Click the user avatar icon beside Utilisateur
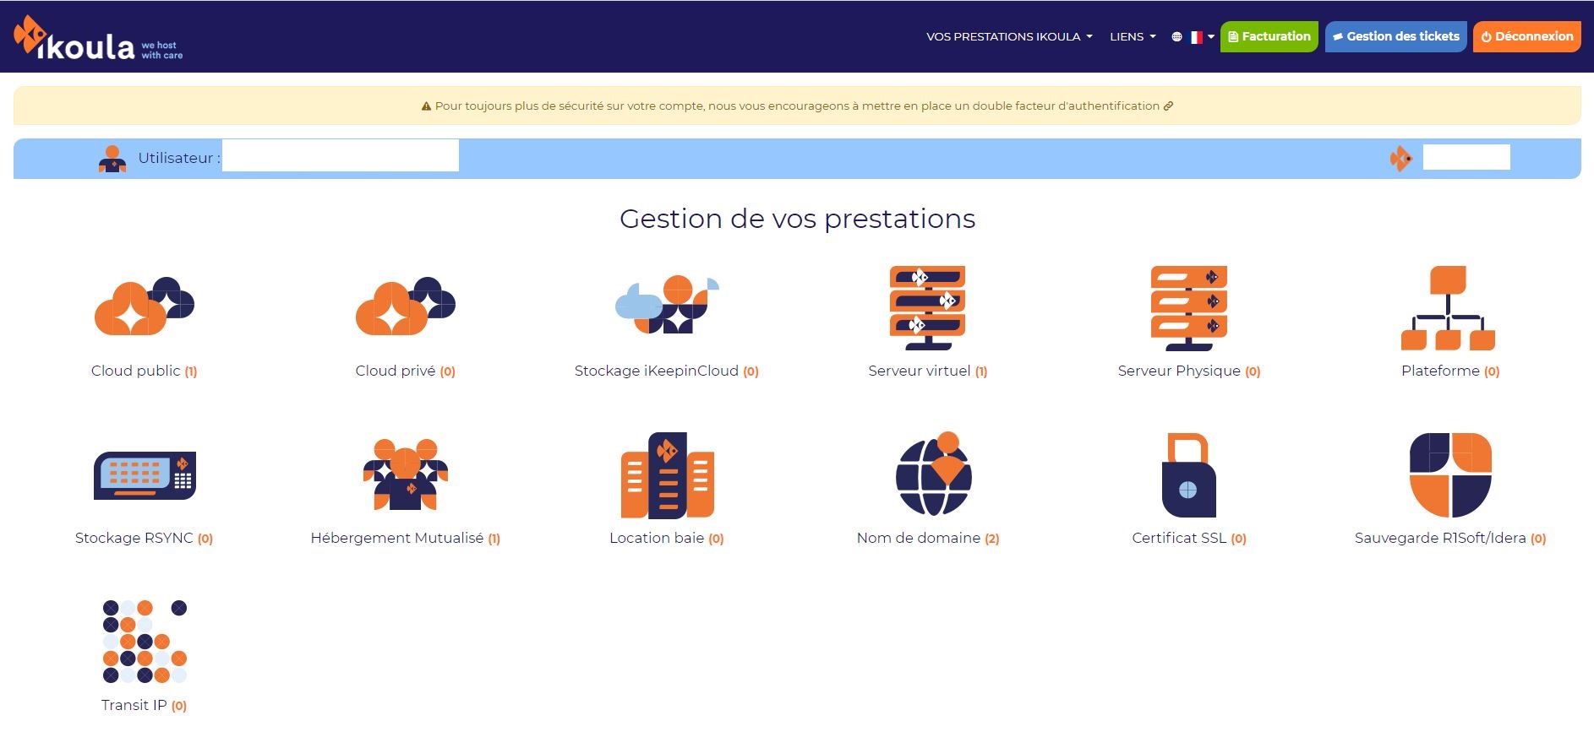 [x=112, y=159]
